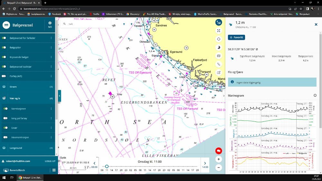Click the Bølgevarsel logo icon

[6, 25]
